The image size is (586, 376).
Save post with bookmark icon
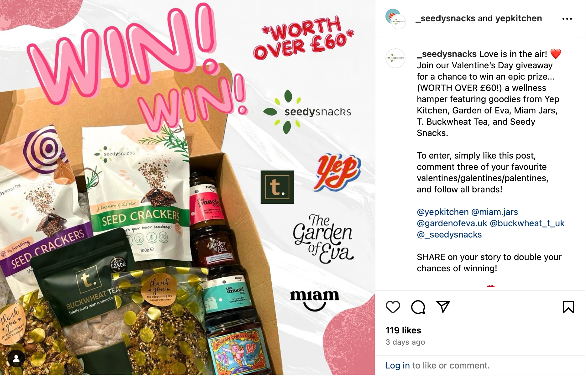568,307
